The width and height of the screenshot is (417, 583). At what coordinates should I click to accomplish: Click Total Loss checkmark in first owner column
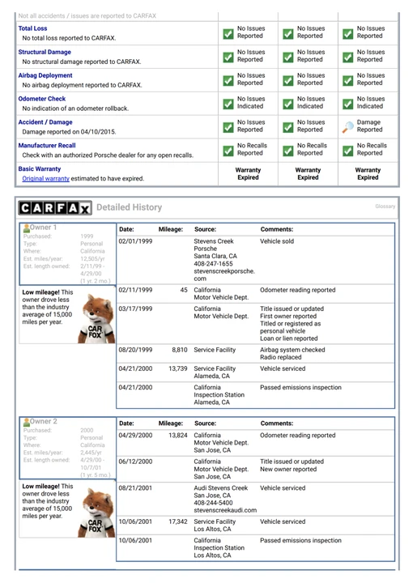228,34
